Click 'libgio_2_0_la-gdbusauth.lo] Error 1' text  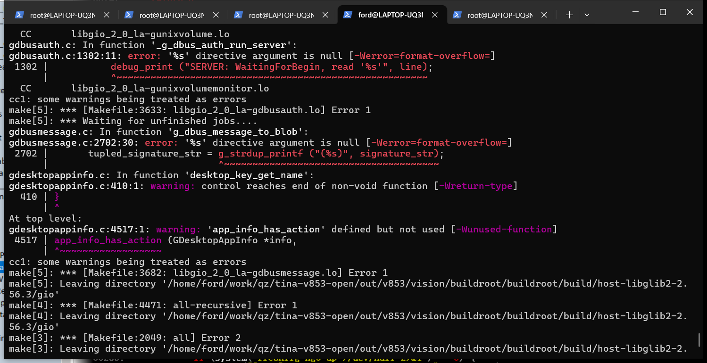[x=272, y=110]
